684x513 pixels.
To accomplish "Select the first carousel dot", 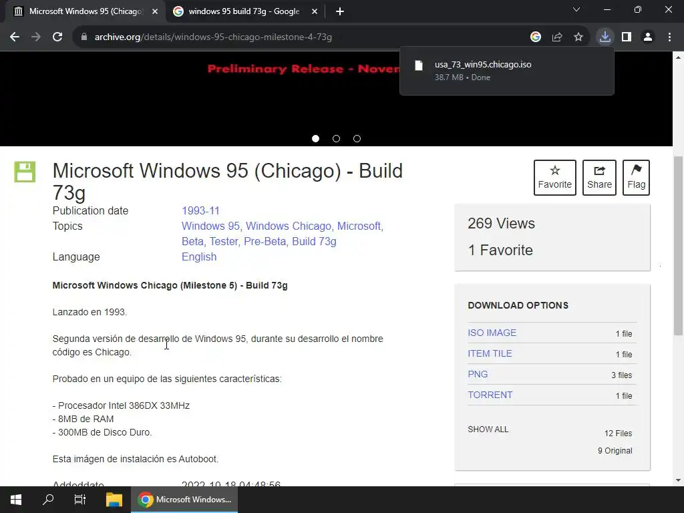I will coord(316,139).
